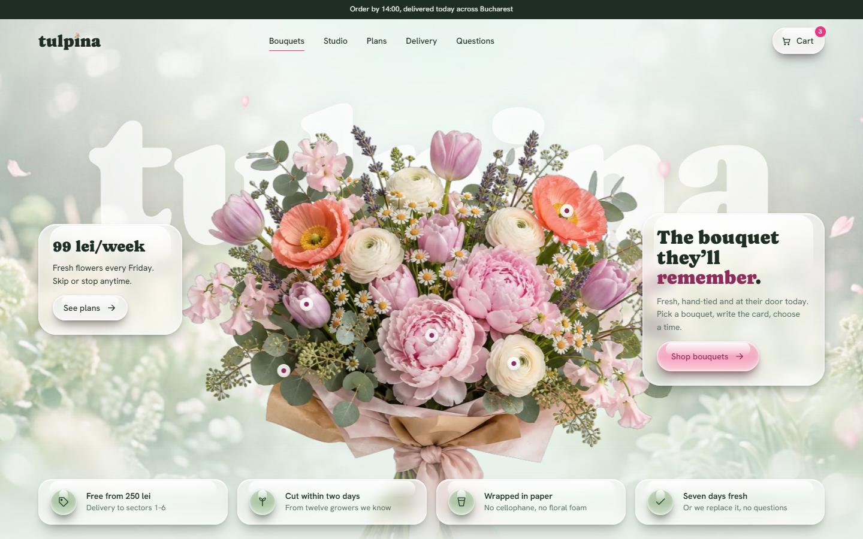Click the See plans button
The image size is (863, 539).
pyautogui.click(x=90, y=308)
